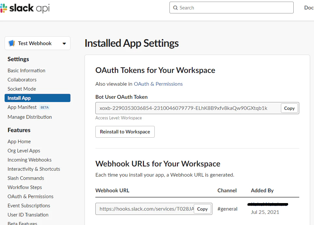The height and width of the screenshot is (225, 314).
Task: Open Manage Distribution page
Action: click(x=29, y=117)
